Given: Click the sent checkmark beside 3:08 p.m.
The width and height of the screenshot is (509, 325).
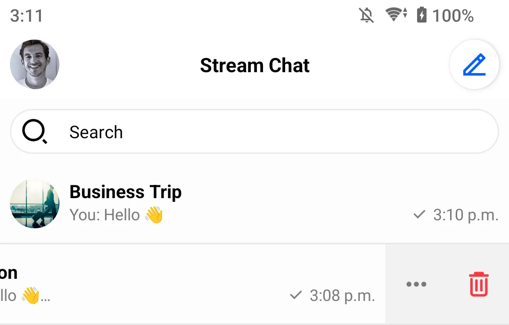Looking at the screenshot, I should click(296, 296).
